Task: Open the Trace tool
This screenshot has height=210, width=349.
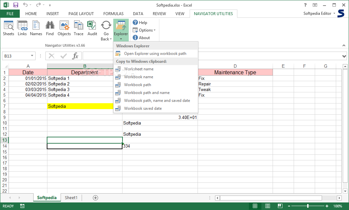Action: 79,28
